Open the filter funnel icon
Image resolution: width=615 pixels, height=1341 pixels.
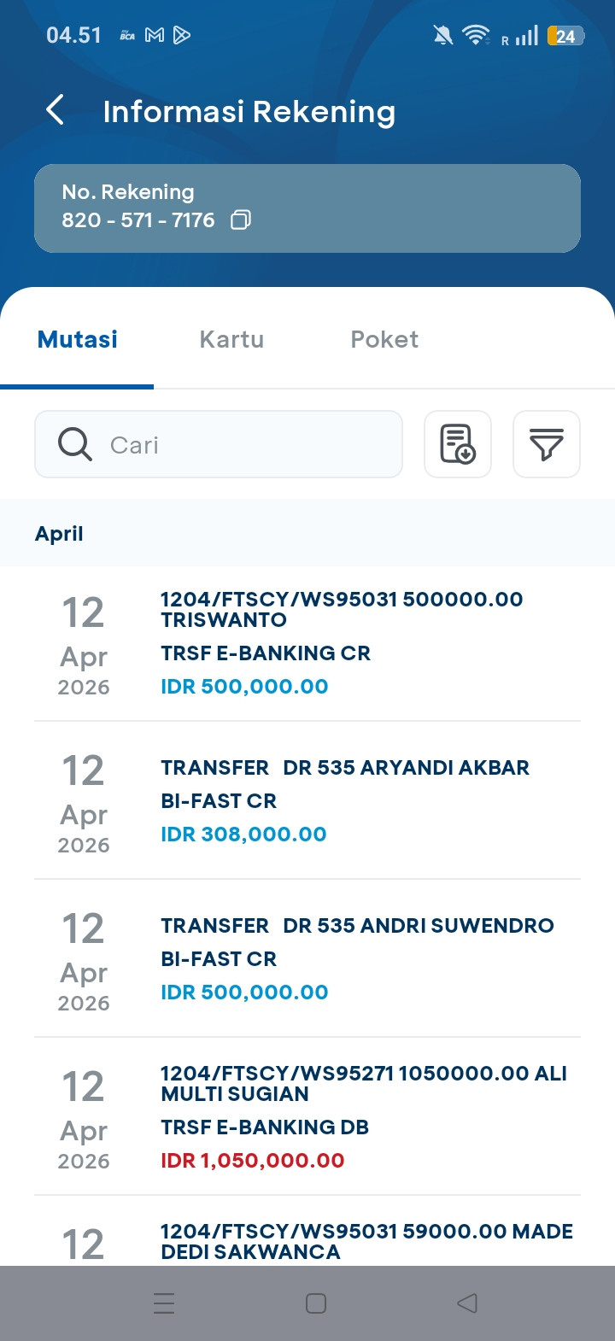pyautogui.click(x=547, y=444)
